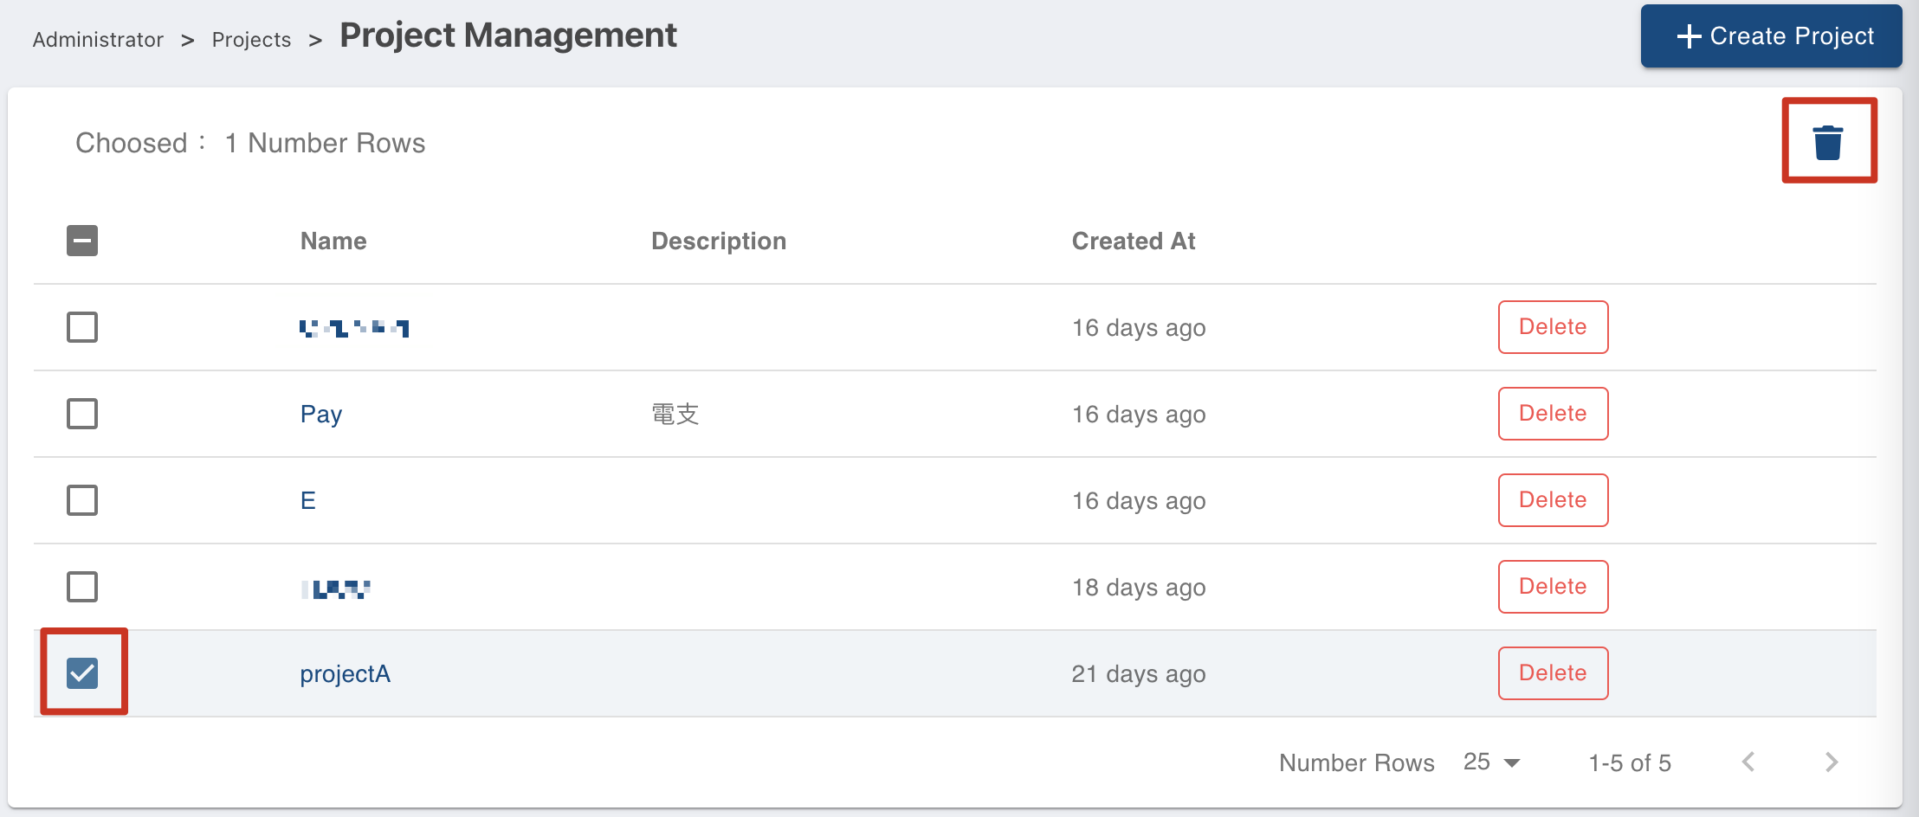Select checkbox of the 18 days ago row
The image size is (1919, 817).
coord(82,587)
